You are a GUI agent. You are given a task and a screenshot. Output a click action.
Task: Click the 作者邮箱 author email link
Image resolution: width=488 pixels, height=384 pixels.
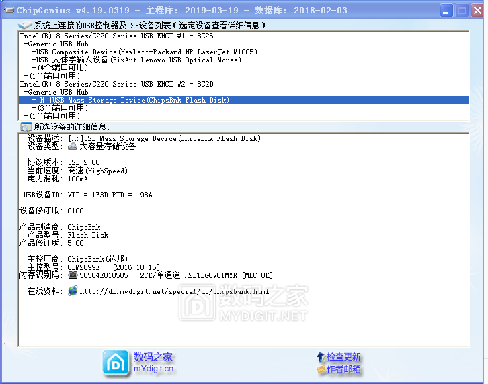click(343, 369)
